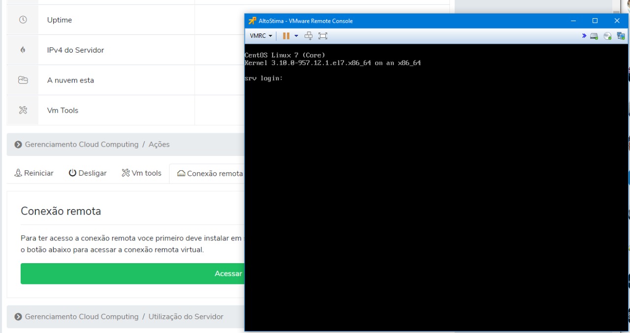Expand the device toolbar with the double chevron
Screen dimensions: 630x333
(584, 36)
